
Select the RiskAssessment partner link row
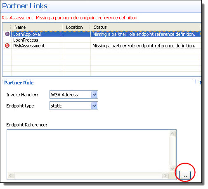[102, 46]
